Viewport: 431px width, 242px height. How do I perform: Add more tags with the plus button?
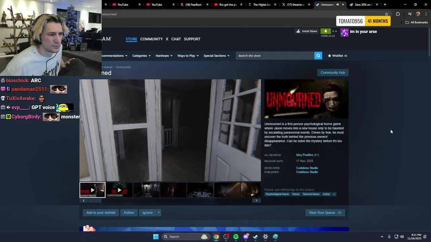[x=334, y=194]
